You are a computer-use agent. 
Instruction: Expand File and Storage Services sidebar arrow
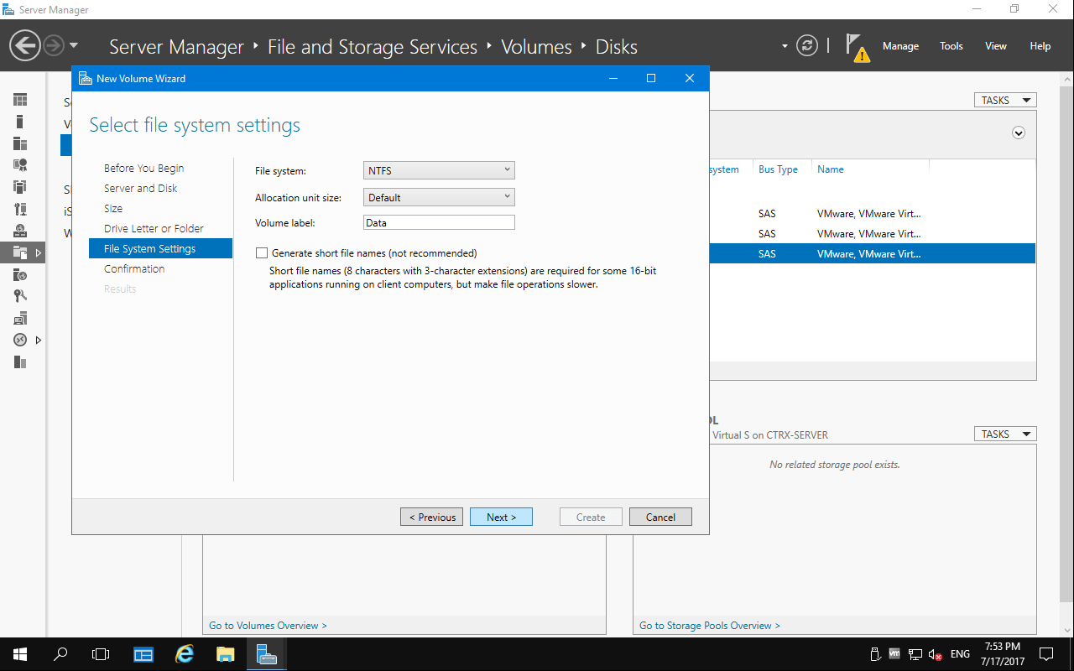39,252
